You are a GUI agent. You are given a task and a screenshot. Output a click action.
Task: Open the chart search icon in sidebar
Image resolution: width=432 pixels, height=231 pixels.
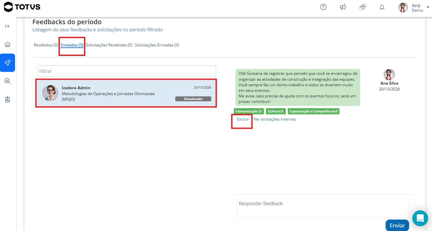(x=8, y=81)
